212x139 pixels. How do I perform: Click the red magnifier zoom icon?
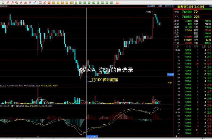point(8,2)
